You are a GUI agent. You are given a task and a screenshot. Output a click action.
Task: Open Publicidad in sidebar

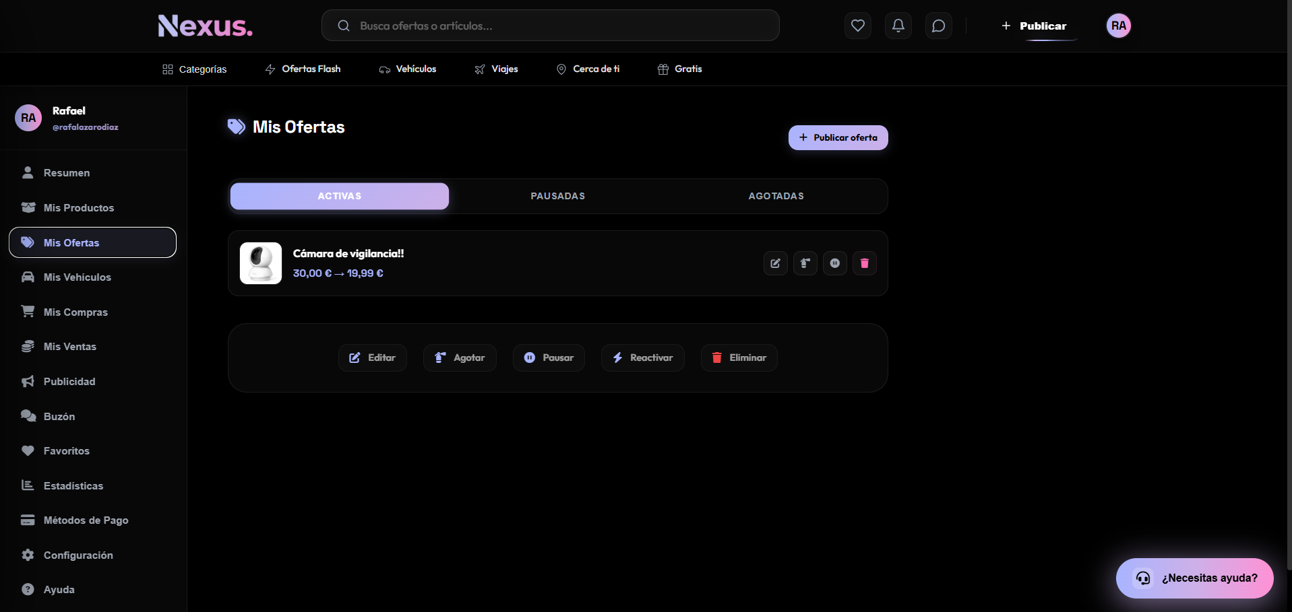[93, 382]
